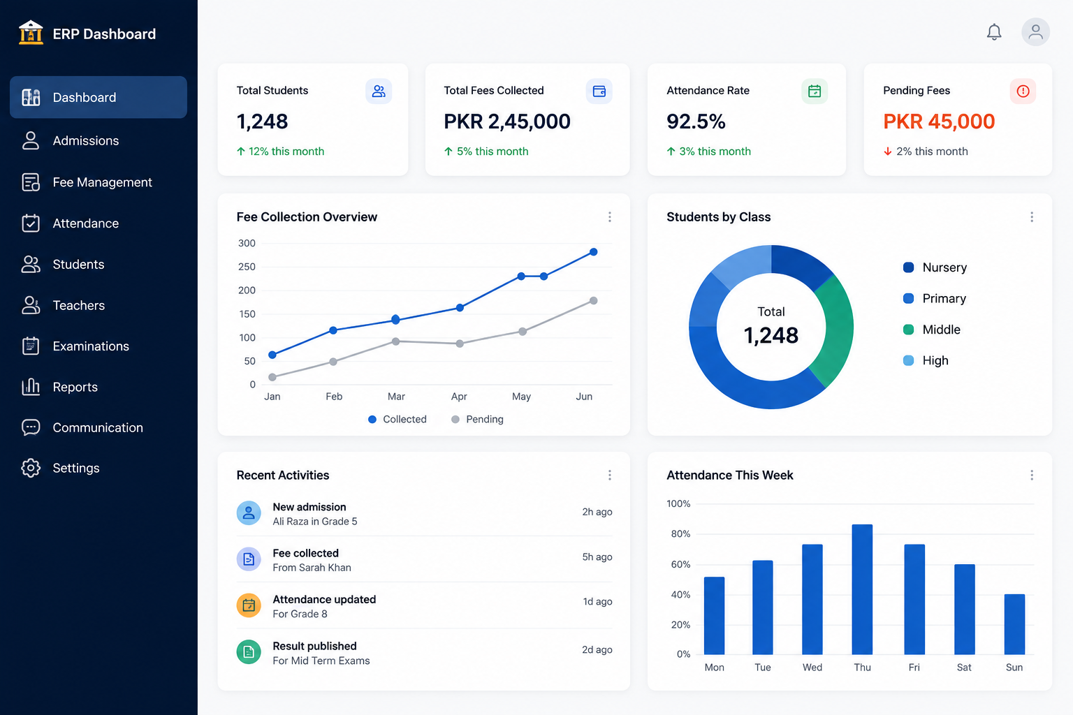
Task: Toggle Middle in donut chart legend
Action: tap(931, 330)
